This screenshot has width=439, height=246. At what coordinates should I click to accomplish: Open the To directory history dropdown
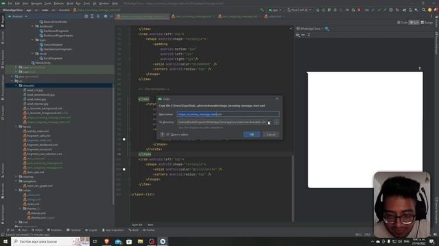tap(270, 122)
